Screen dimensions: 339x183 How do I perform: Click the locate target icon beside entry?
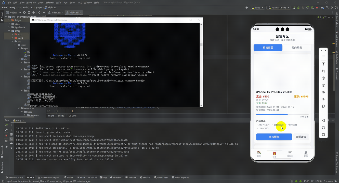(246, 8)
